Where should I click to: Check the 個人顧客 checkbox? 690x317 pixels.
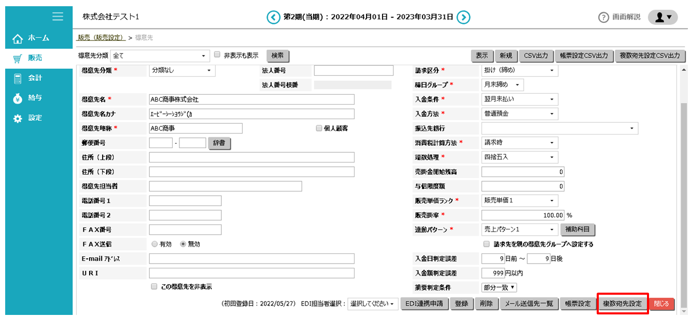tap(319, 128)
